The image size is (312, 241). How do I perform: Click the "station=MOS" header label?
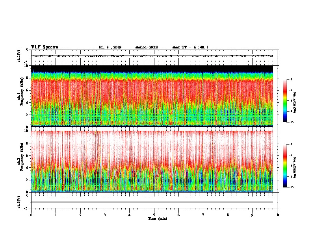point(147,47)
